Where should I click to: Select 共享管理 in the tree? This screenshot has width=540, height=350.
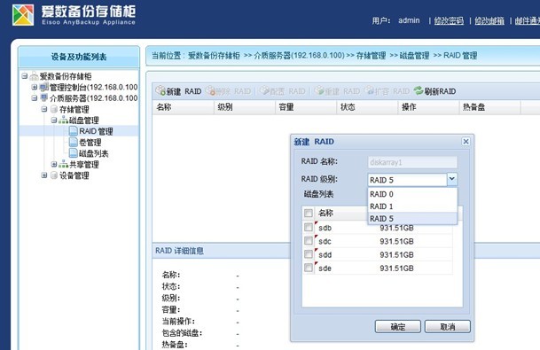tap(84, 164)
